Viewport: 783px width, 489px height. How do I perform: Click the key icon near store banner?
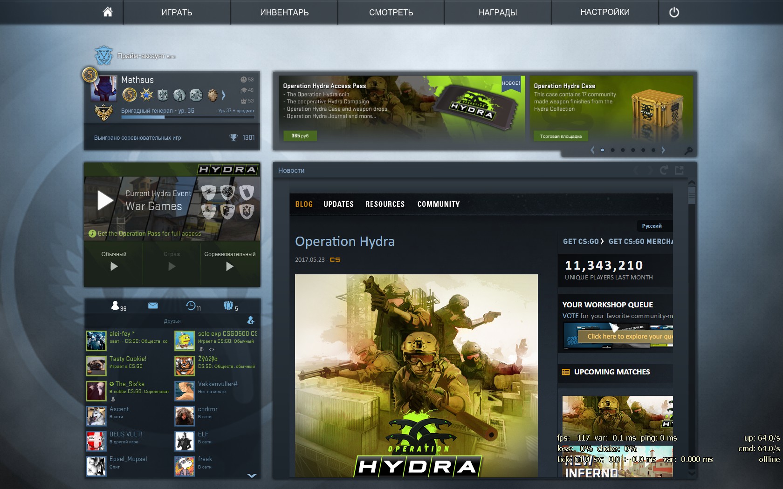point(688,150)
